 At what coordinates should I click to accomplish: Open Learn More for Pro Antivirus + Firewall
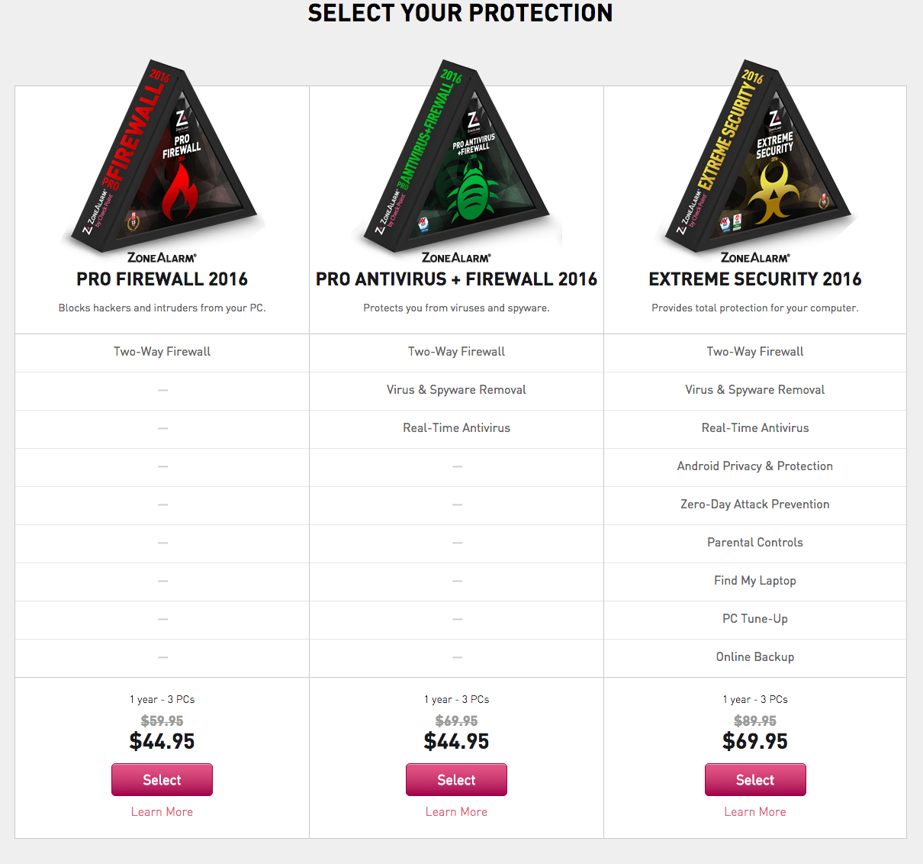pyautogui.click(x=456, y=812)
